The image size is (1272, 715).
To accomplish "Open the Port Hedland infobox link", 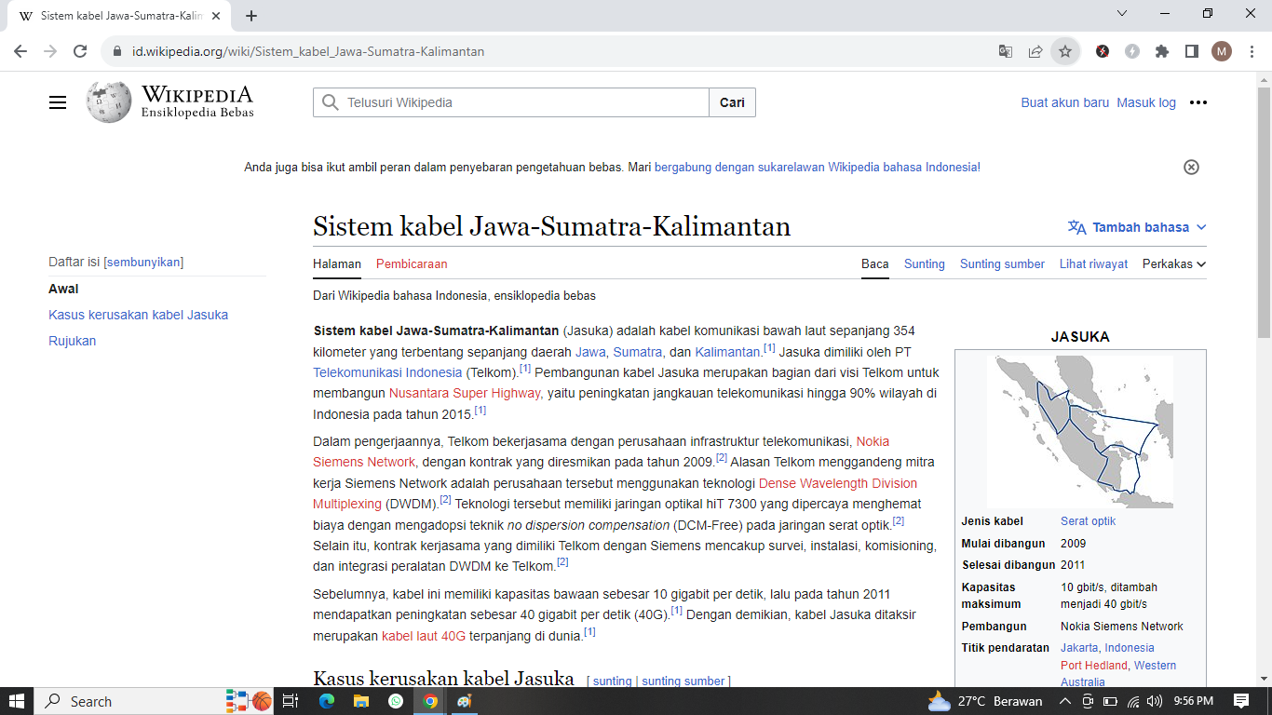I will pyautogui.click(x=1094, y=666).
